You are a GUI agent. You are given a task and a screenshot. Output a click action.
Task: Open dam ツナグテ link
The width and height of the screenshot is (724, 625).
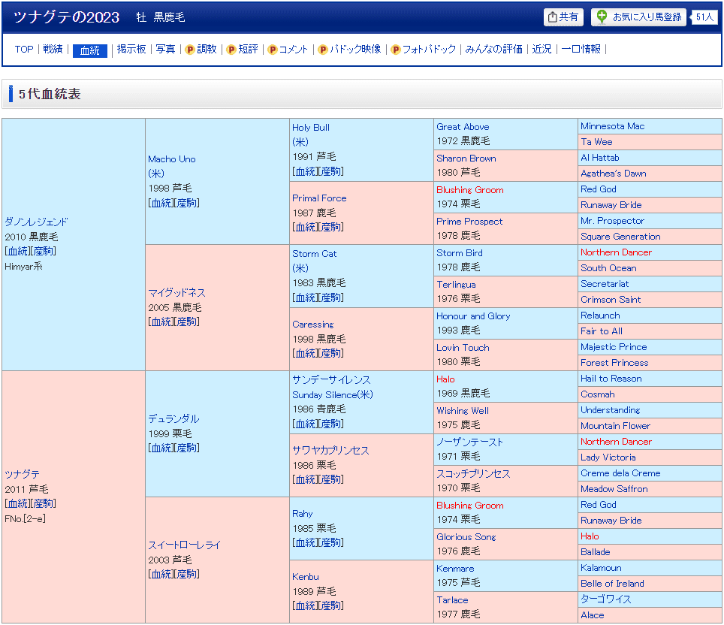(23, 475)
